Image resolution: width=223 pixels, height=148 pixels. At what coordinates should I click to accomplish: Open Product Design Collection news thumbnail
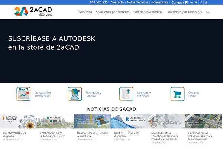coord(167,121)
